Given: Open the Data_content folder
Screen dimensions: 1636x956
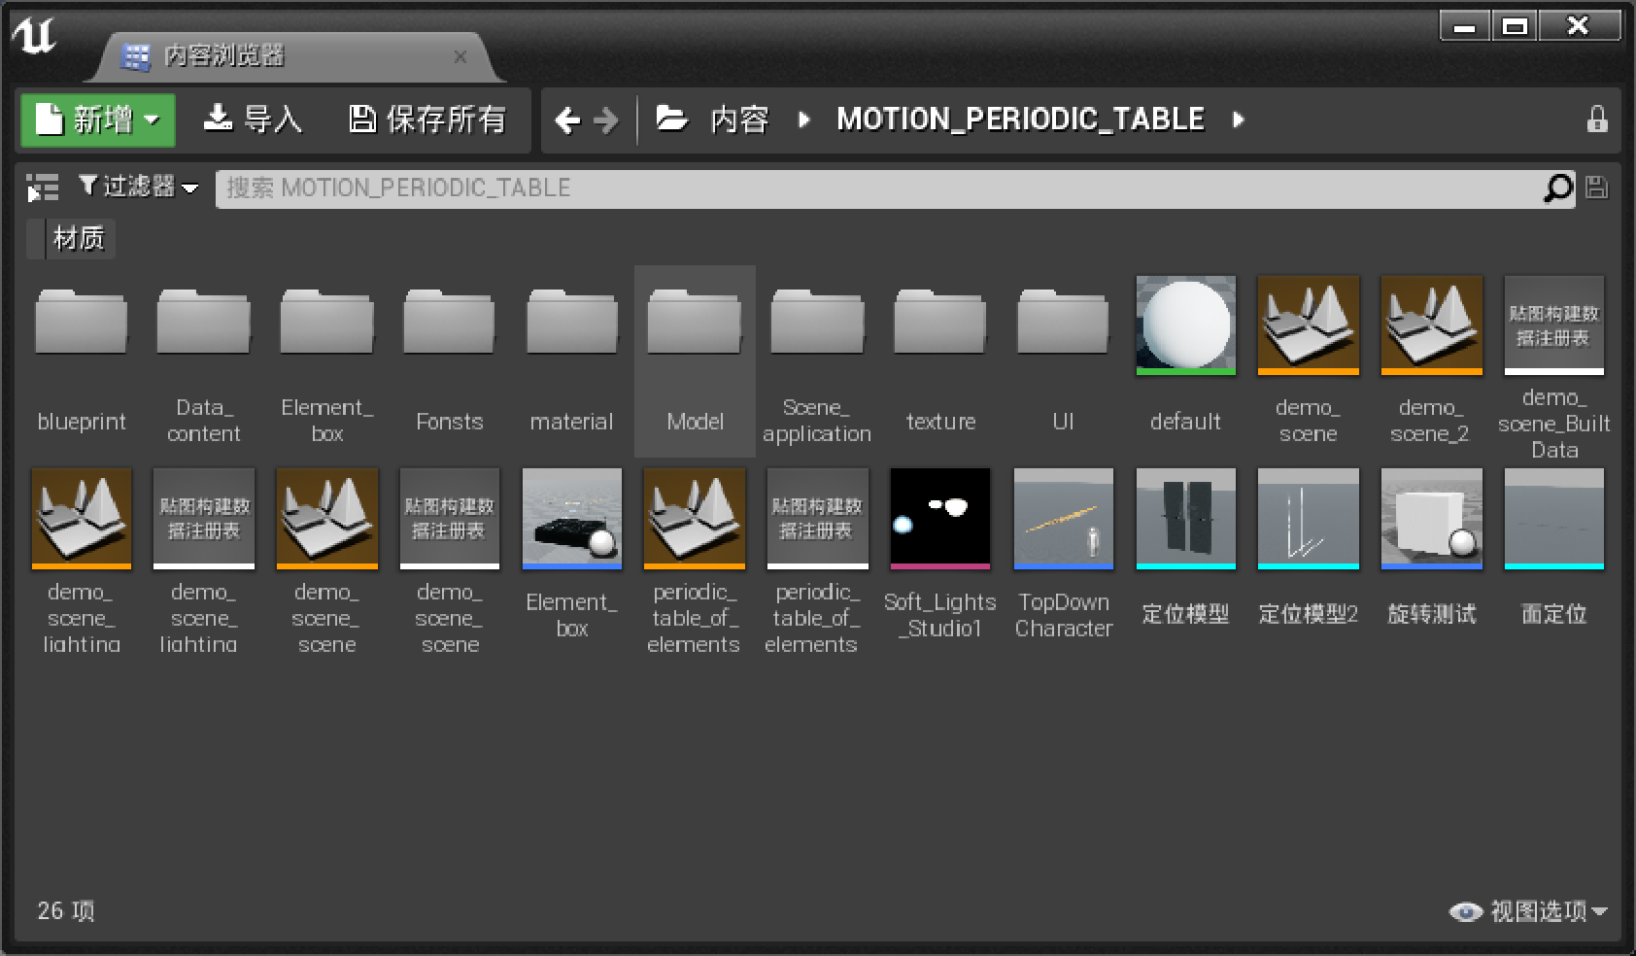Looking at the screenshot, I should click(204, 361).
